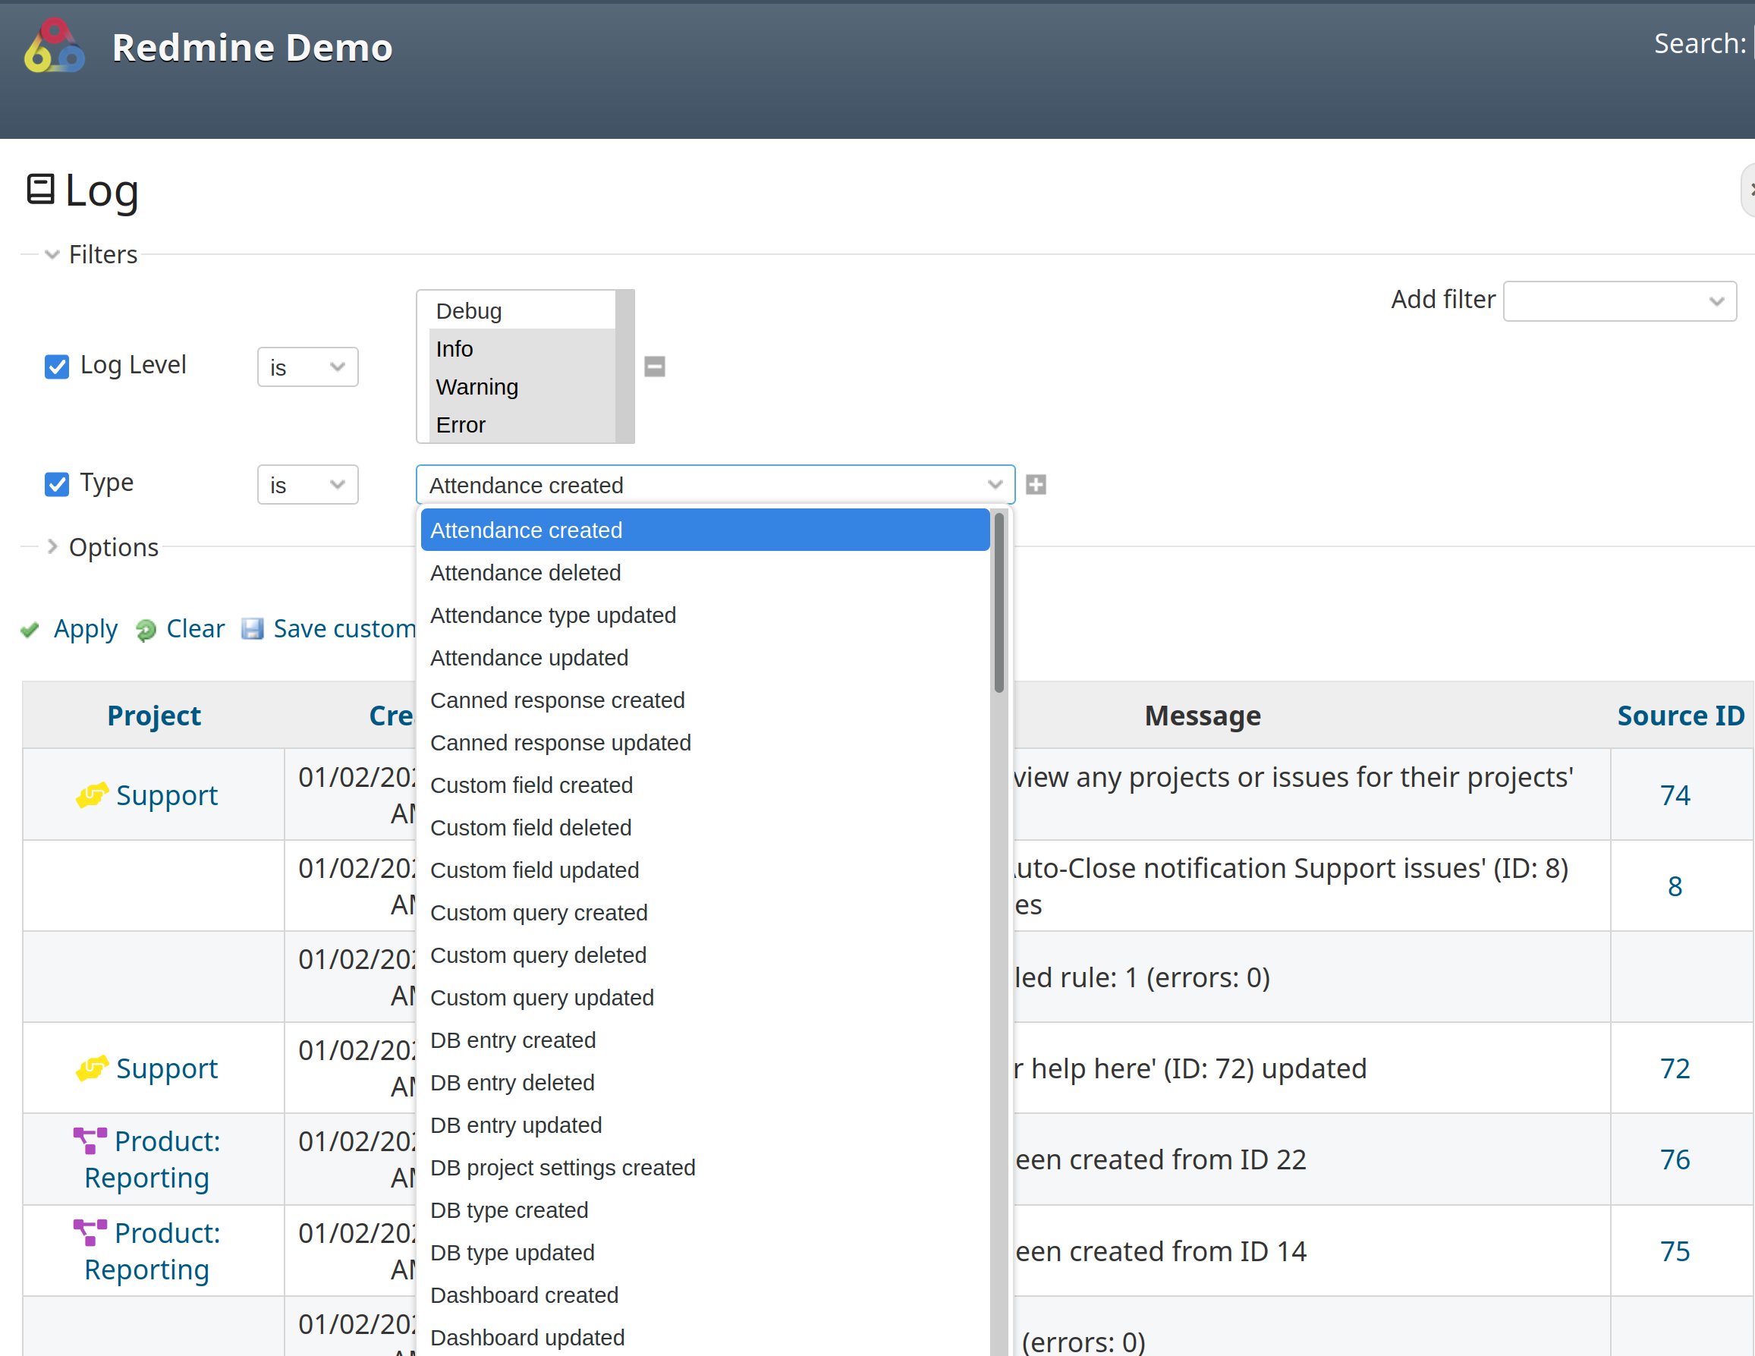Toggle the Log Level filter checkbox
The image size is (1755, 1356).
pyautogui.click(x=56, y=367)
